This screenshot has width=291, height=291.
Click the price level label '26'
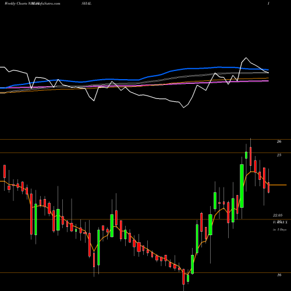(x=279, y=141)
